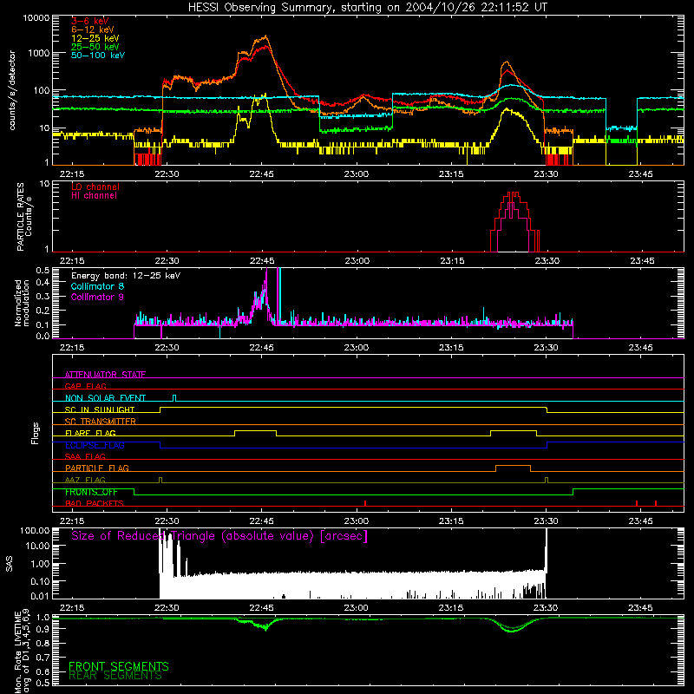Viewport: 694px width, 694px height.
Task: Click the GAP FLAG label
Action: point(85,386)
